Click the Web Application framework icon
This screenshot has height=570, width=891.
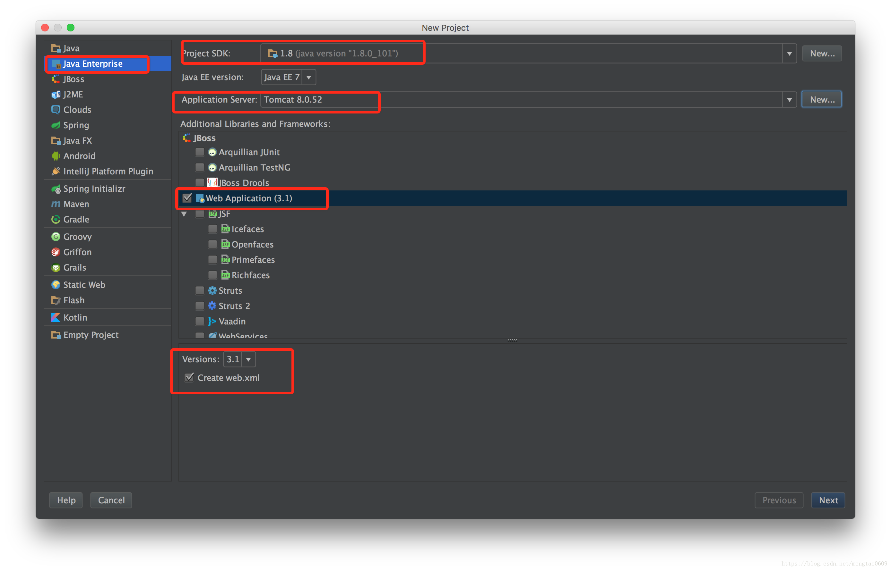pos(200,198)
